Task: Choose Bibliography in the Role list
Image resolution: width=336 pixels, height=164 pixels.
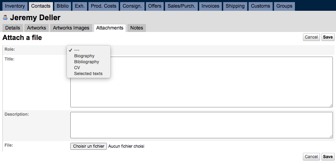Action: 87,62
